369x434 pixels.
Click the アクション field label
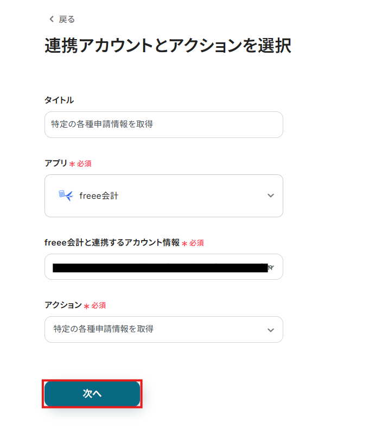63,305
